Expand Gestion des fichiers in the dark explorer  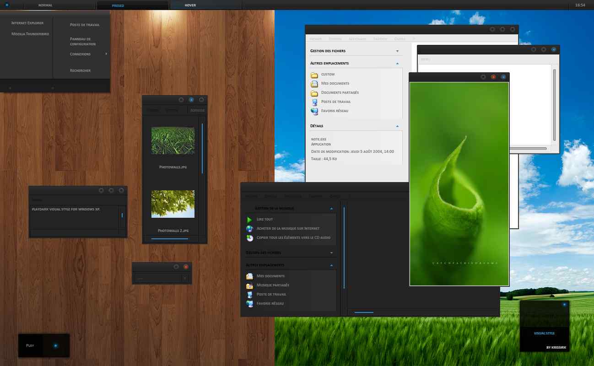point(331,253)
